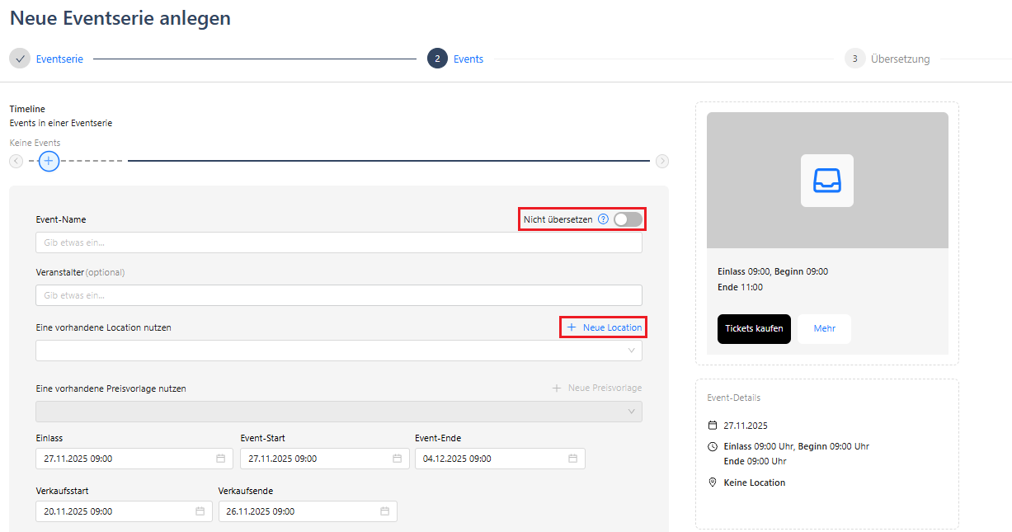
Task: Click the inbox placeholder image in the preview
Action: [x=827, y=181]
